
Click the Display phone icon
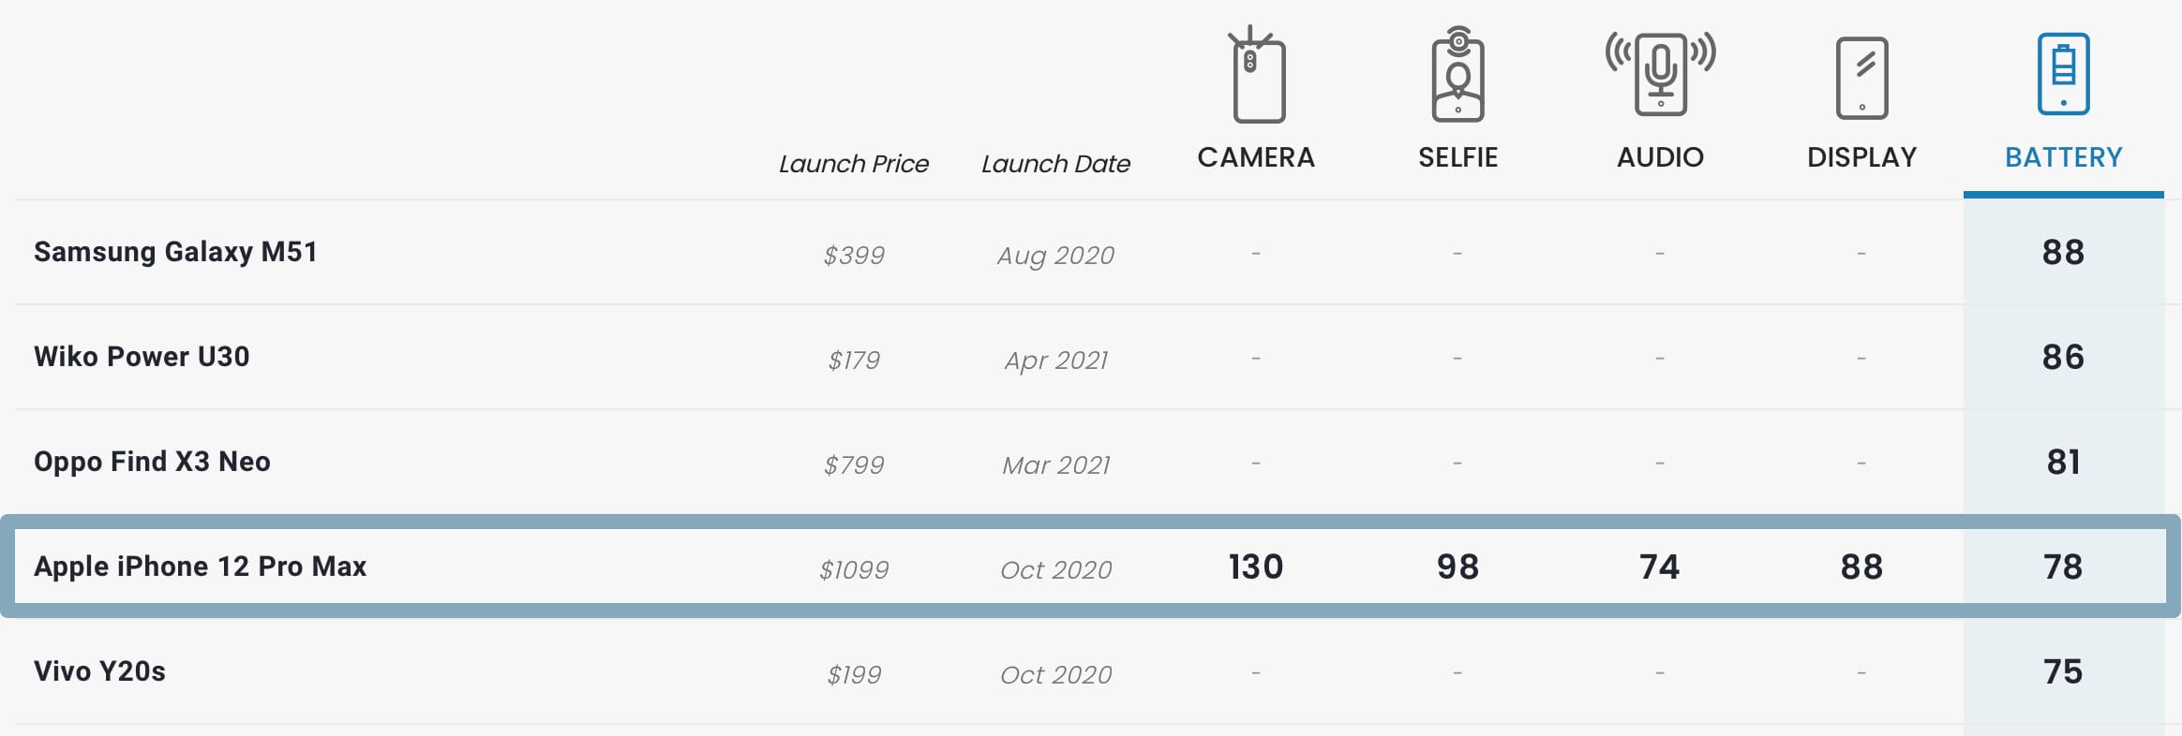(1861, 79)
